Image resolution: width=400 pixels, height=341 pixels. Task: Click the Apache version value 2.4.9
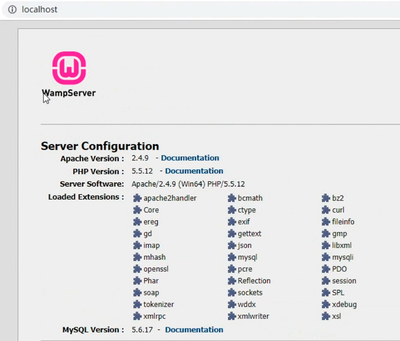(140, 158)
